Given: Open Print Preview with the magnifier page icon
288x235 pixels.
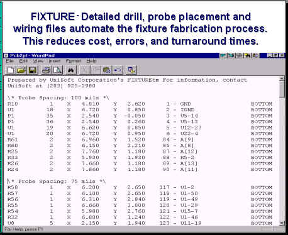Looking at the screenshot, I should pos(57,70).
